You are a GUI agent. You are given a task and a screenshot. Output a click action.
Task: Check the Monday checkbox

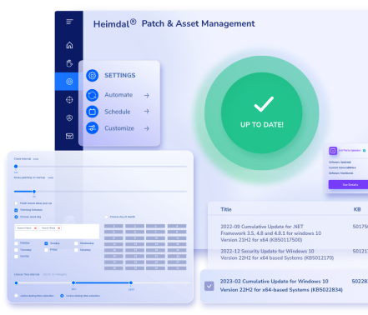click(x=16, y=243)
